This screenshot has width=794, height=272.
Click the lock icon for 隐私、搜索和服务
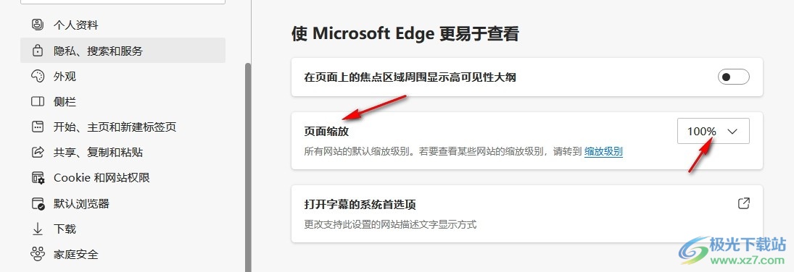[x=38, y=51]
